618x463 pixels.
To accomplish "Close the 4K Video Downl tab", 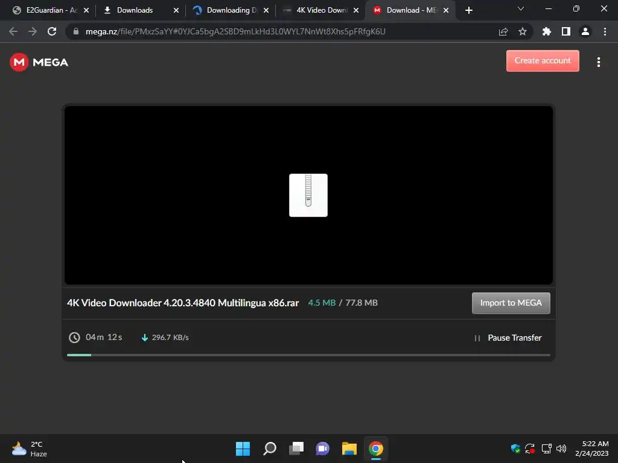I will 356,10.
